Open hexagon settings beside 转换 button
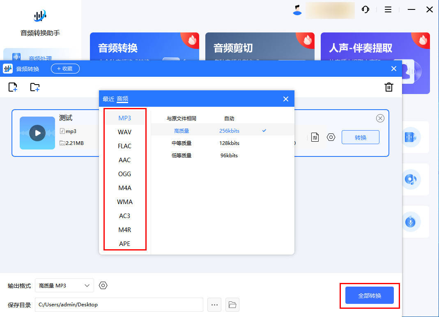The width and height of the screenshot is (439, 317). [331, 137]
